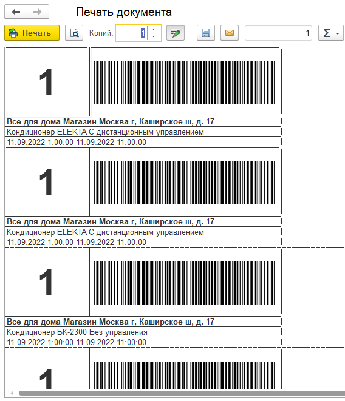Click the scrollbar left arrow
This screenshot has height=401, width=345.
pyautogui.click(x=12, y=393)
